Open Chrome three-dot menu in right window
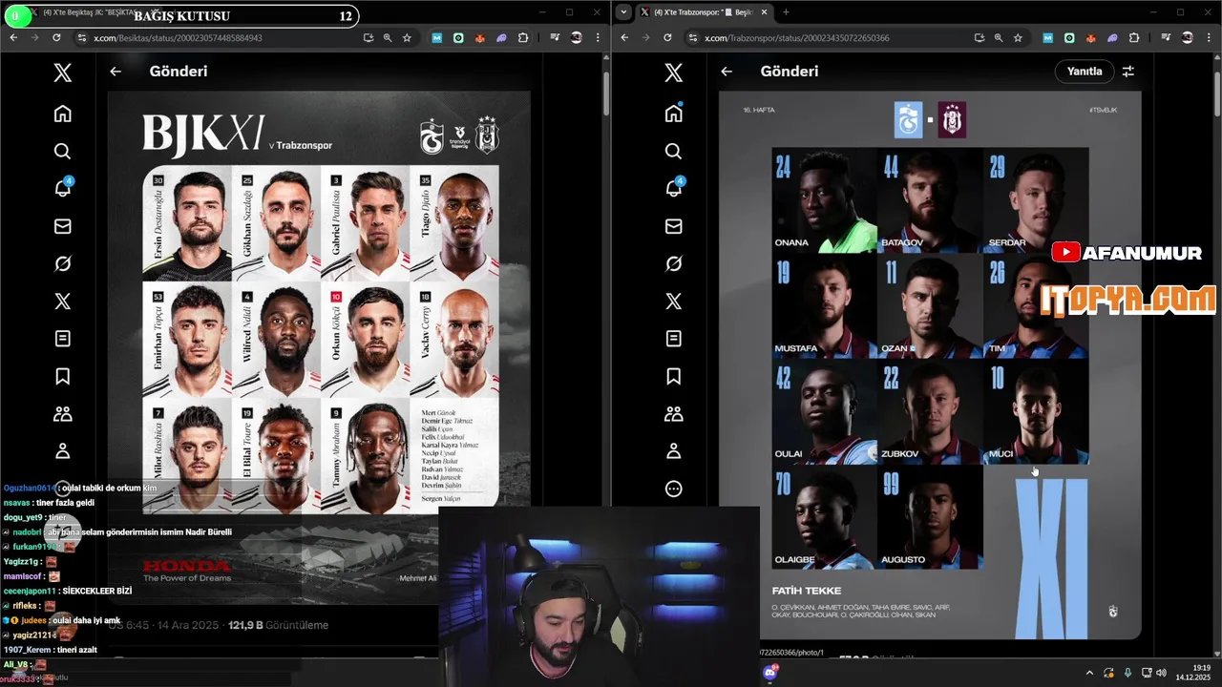 [x=1209, y=37]
